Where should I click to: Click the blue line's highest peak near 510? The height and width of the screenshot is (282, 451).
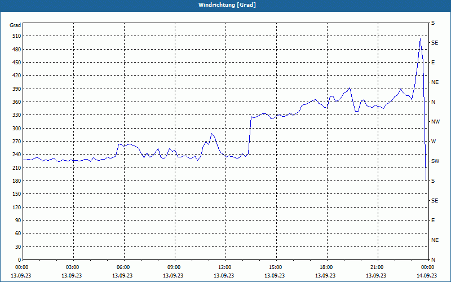420,38
